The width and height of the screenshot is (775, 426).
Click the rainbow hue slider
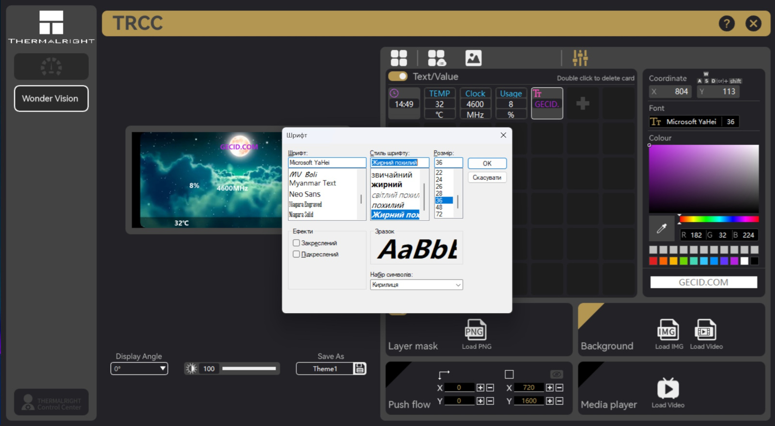[x=719, y=219]
